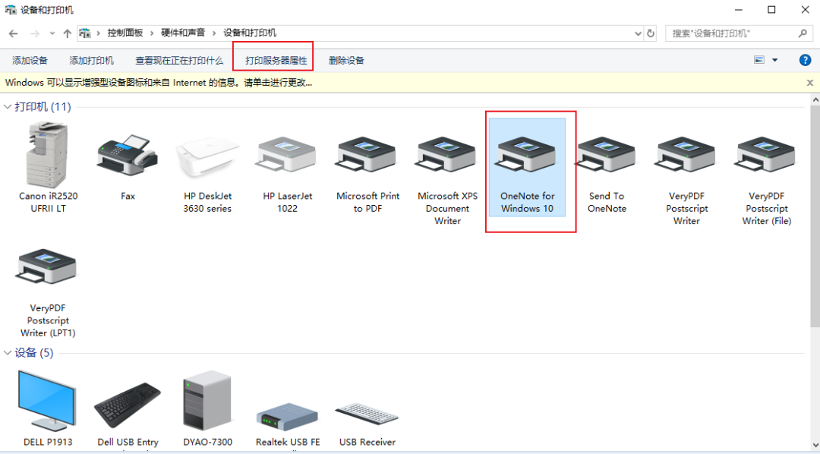This screenshot has height=454, width=820.
Task: Select the DELL P1913 monitor icon
Action: coord(48,401)
